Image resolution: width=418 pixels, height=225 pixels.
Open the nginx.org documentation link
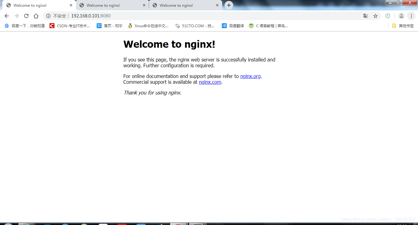250,76
